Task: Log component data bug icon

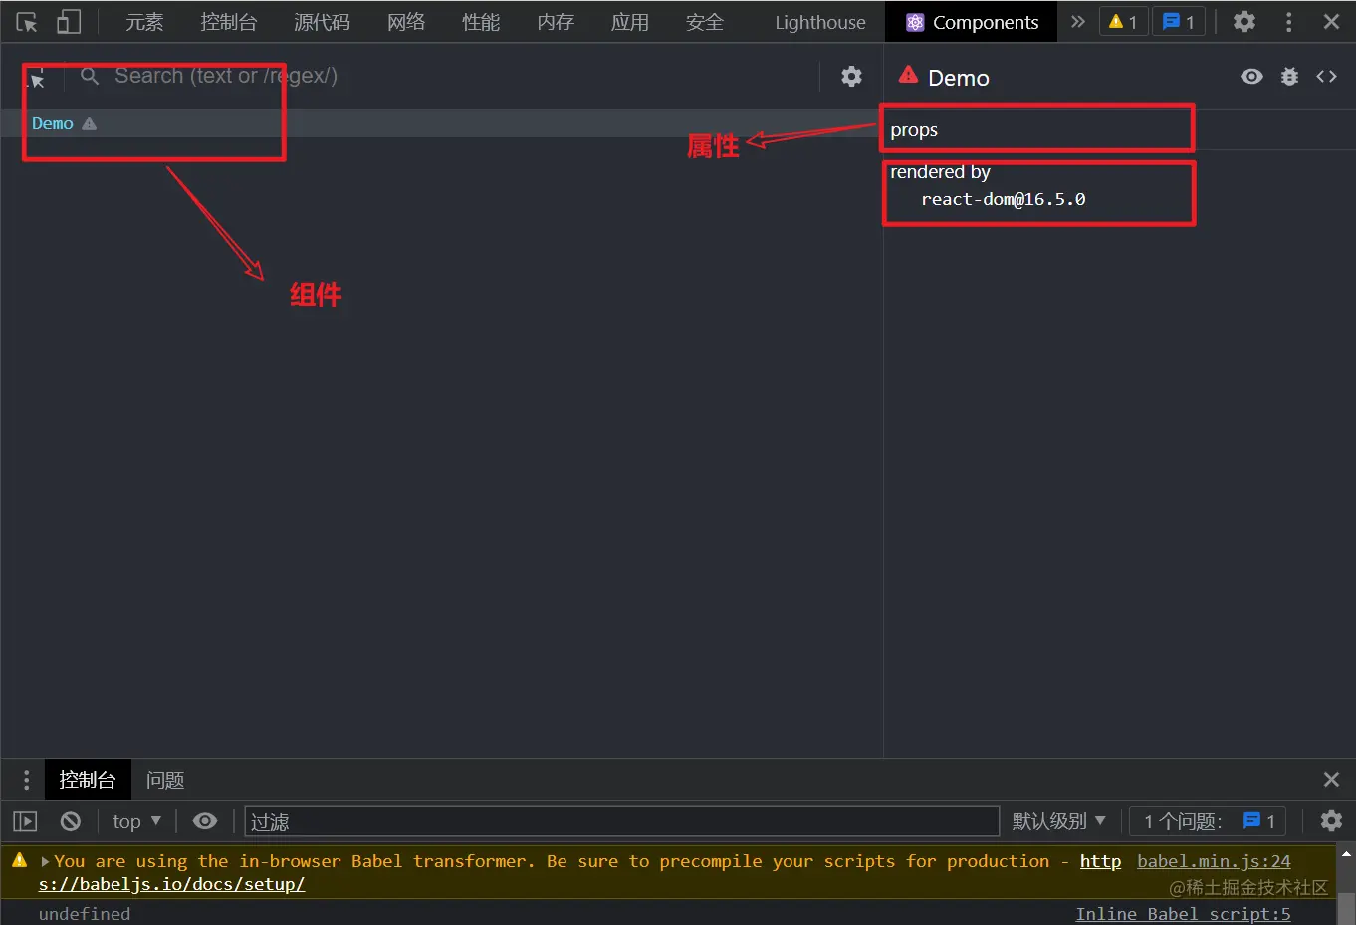Action: pos(1289,76)
